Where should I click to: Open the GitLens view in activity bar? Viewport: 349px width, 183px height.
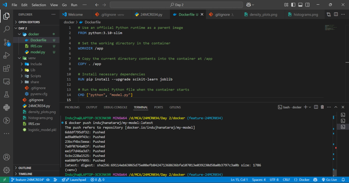[x=6, y=121]
